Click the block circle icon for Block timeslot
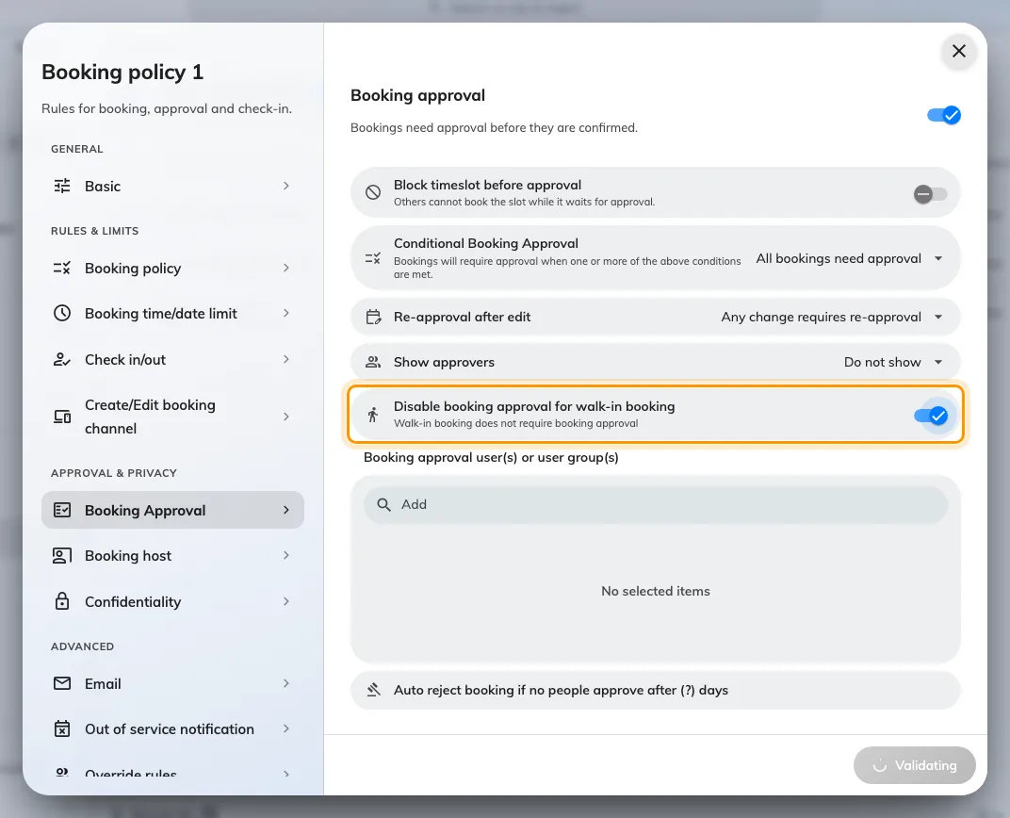Image resolution: width=1010 pixels, height=818 pixels. click(373, 192)
